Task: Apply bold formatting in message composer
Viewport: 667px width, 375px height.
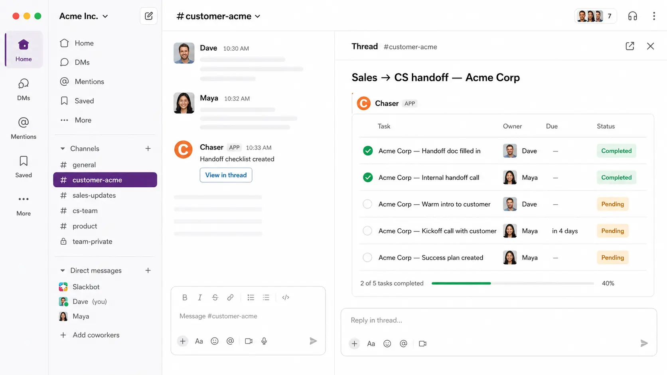Action: [x=185, y=297]
